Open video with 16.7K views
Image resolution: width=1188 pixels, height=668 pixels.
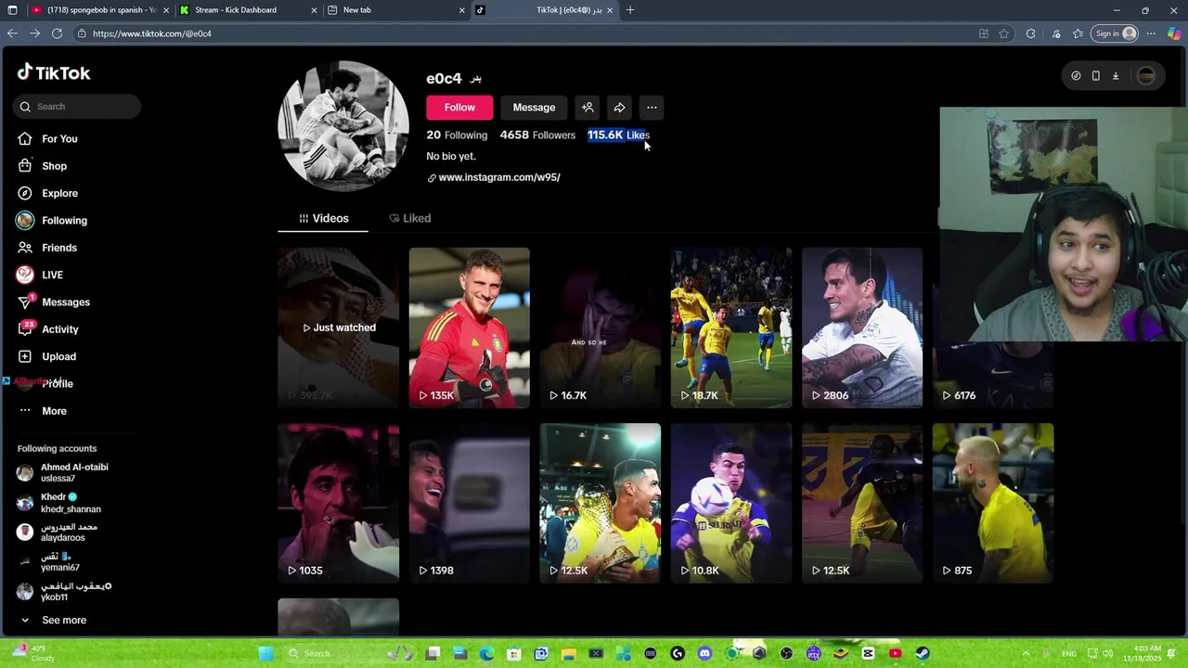coord(600,328)
